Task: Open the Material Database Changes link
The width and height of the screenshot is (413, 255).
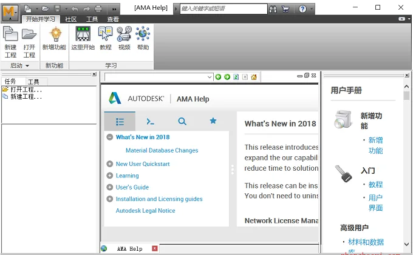Action: [162, 150]
